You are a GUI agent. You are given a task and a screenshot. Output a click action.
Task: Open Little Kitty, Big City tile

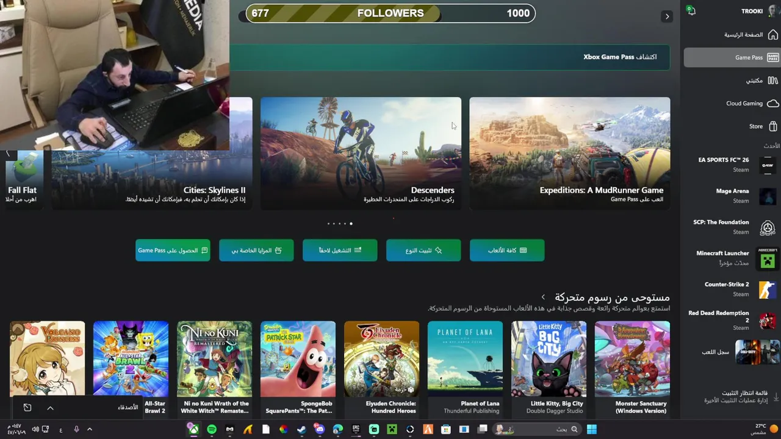549,369
